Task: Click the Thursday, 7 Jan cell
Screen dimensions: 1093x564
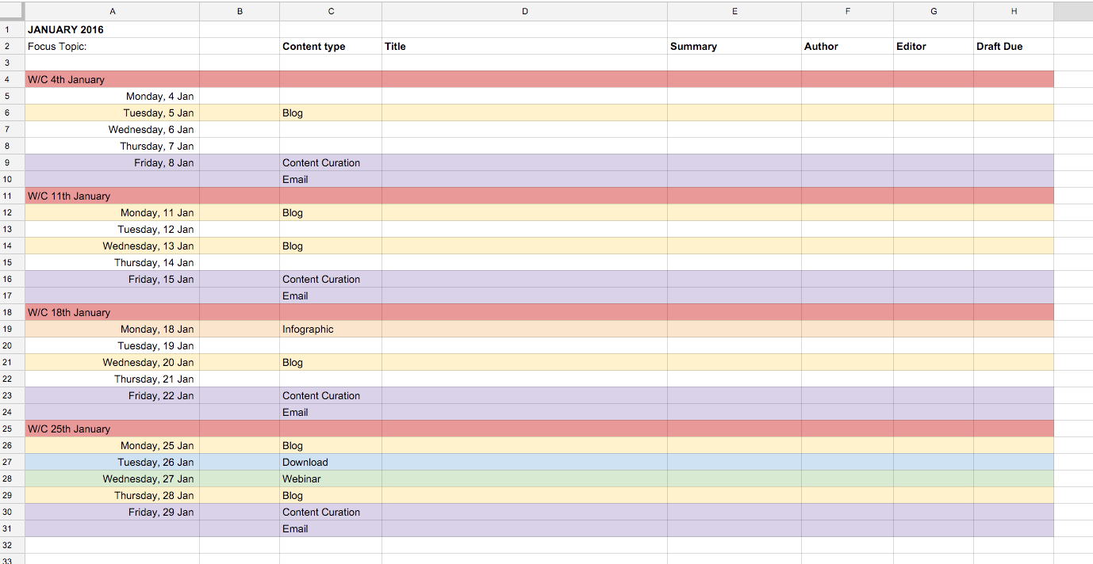Action: (x=112, y=147)
